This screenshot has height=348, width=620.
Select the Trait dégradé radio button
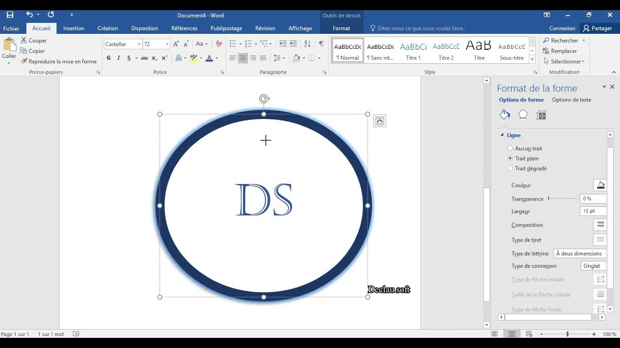tap(510, 169)
